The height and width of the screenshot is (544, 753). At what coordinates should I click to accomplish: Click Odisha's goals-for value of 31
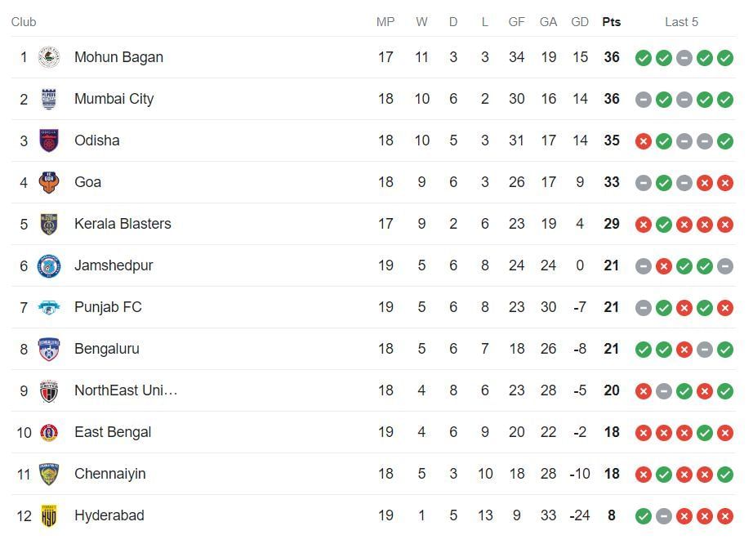click(x=516, y=140)
